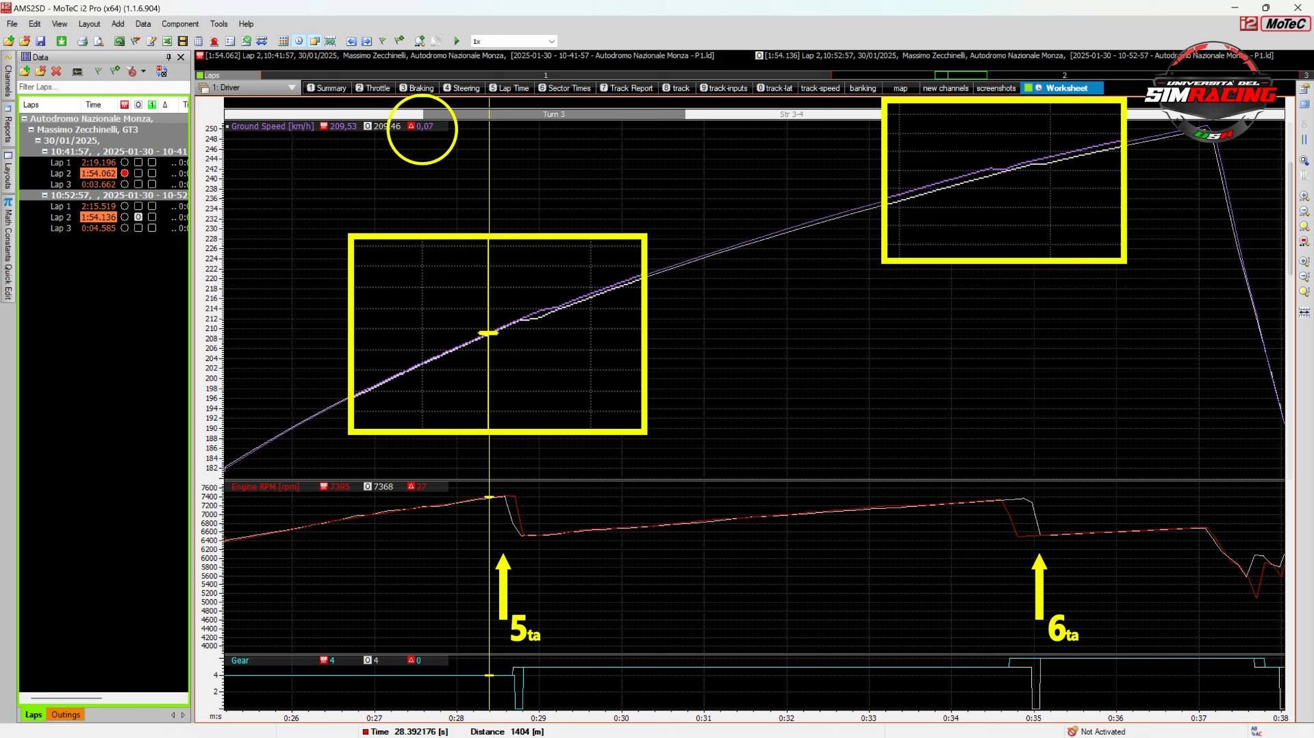
Task: Click the print icon in main toolbar
Action: pyautogui.click(x=82, y=41)
